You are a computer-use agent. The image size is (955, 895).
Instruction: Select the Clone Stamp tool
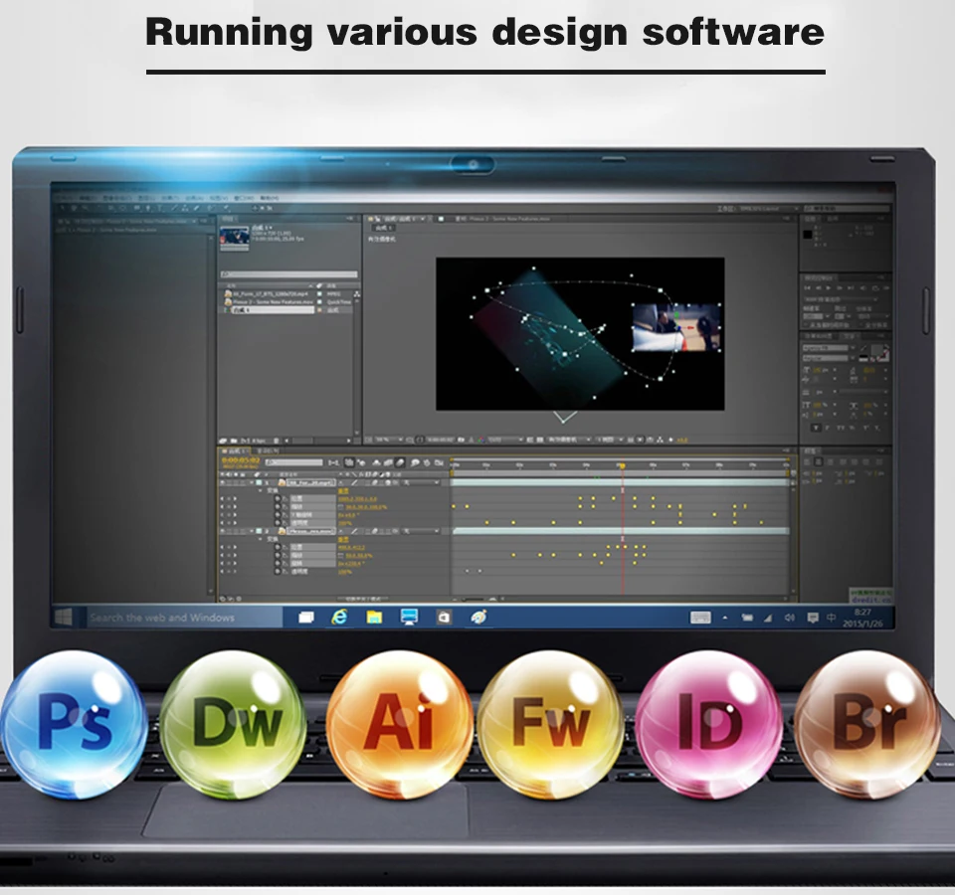(x=185, y=208)
